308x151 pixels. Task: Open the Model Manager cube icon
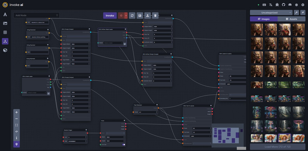[x=5, y=50]
